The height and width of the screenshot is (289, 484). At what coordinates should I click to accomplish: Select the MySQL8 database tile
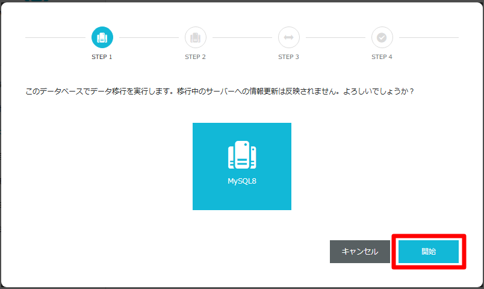tap(242, 166)
